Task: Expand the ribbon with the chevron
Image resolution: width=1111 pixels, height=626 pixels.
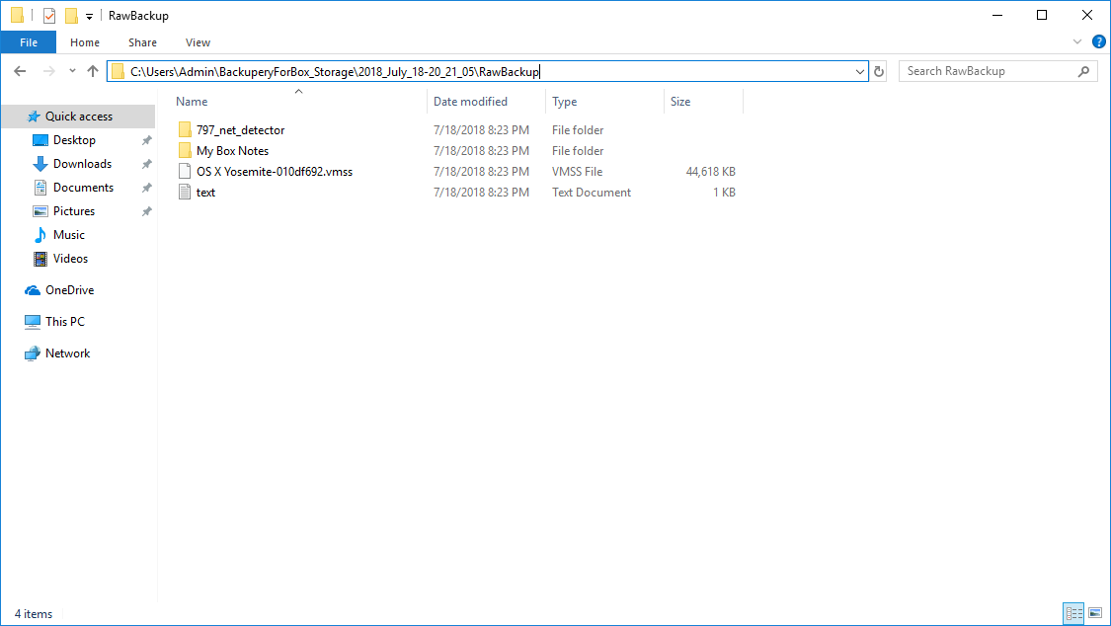Action: 1077,41
